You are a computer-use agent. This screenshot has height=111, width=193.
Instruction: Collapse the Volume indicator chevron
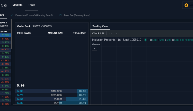tap(94, 49)
